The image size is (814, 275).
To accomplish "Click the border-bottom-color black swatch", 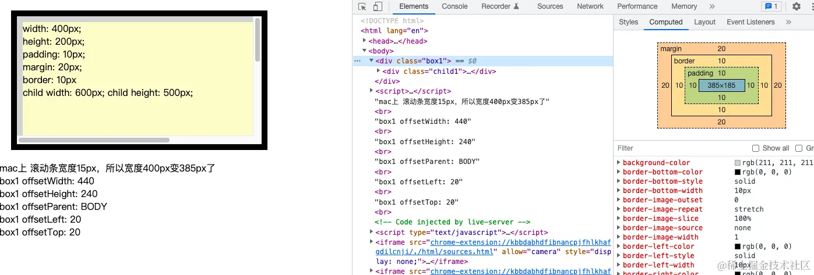I will pyautogui.click(x=738, y=172).
